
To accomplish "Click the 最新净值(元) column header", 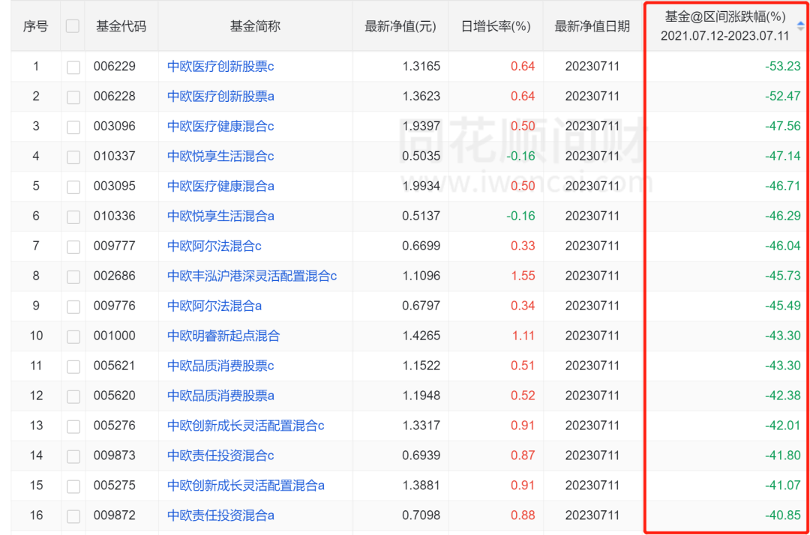I will [x=400, y=26].
